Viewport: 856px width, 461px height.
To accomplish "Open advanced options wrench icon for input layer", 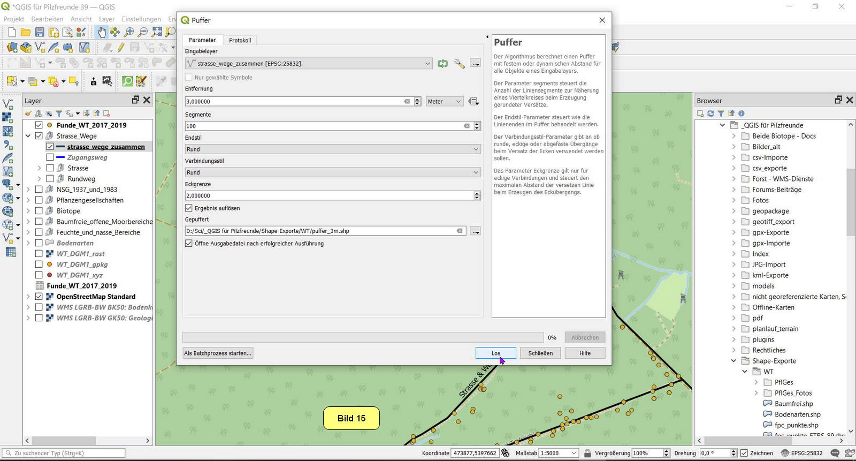I will tap(459, 64).
